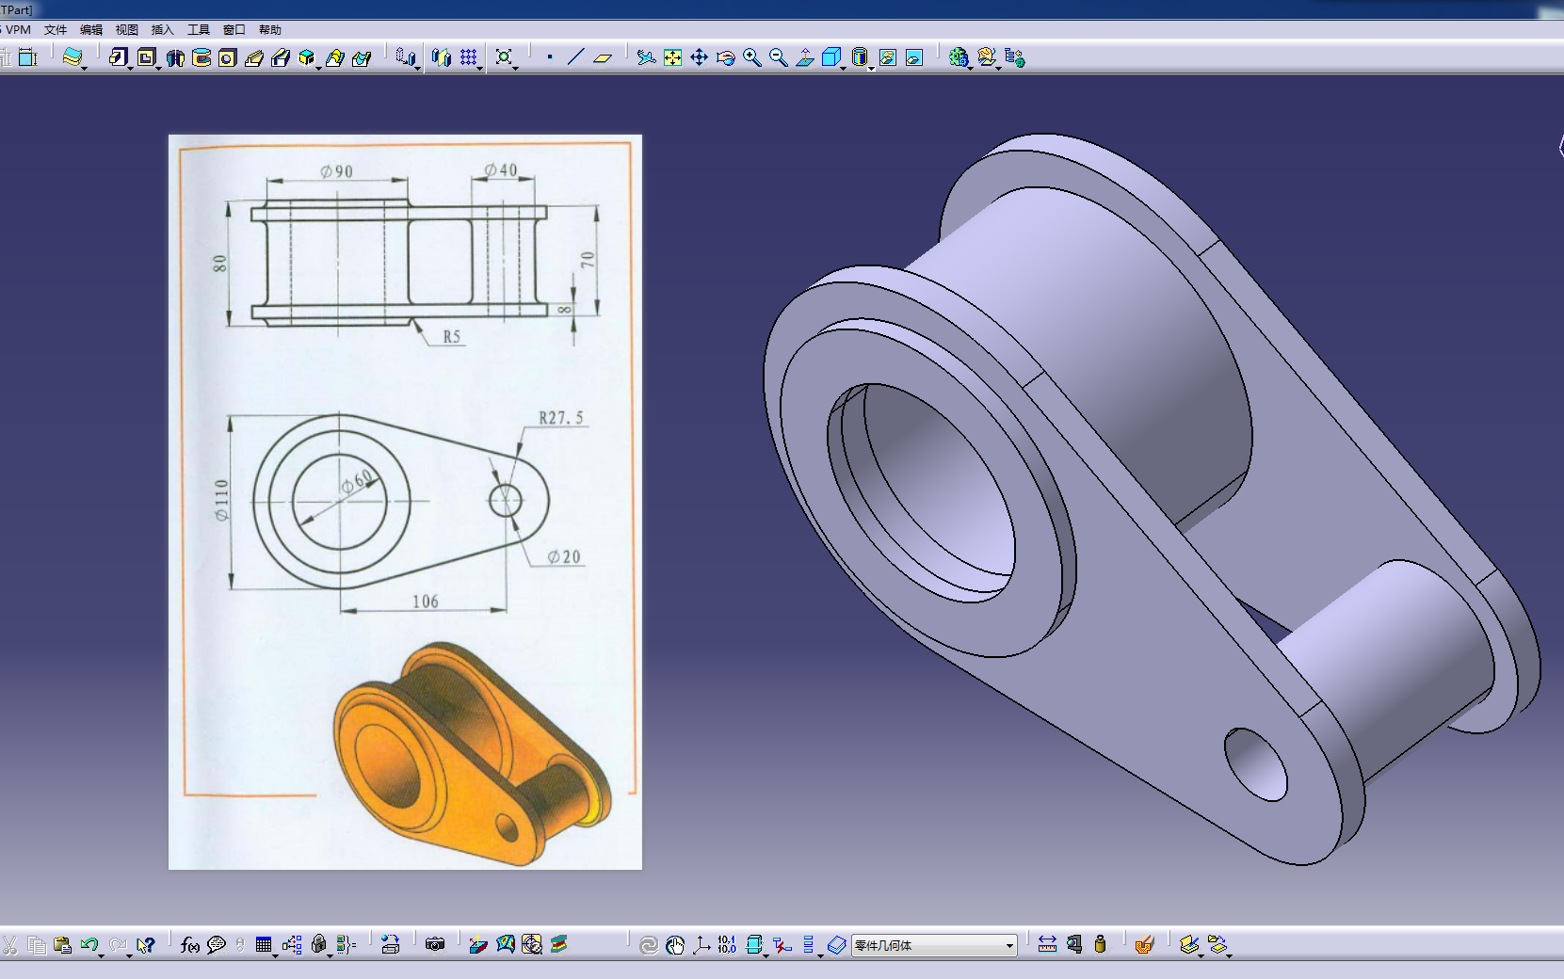Viewport: 1564px width, 979px height.
Task: Select the Line creation tool
Action: coord(575,57)
